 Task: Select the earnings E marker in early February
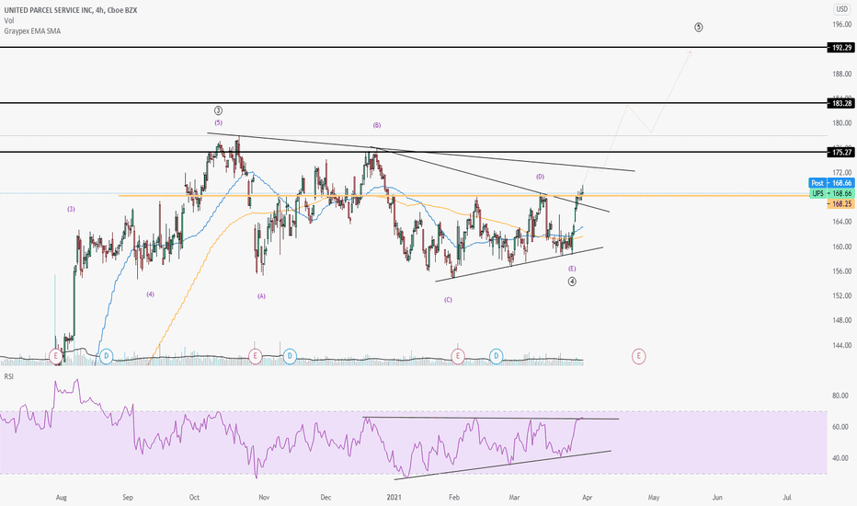tap(458, 357)
